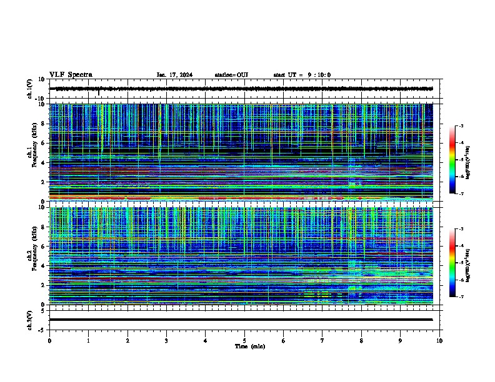Click the "-3" tick on ch.1 colorbar
Screen dimensions: 495x382
tap(461, 125)
